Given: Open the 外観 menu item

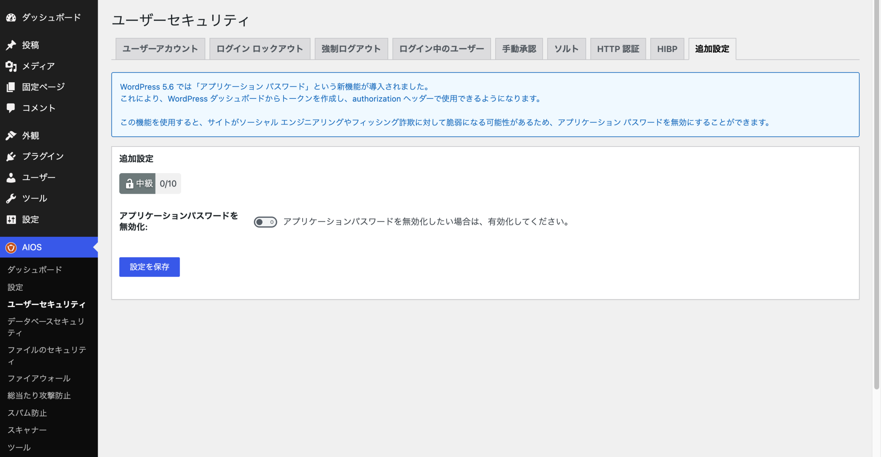Looking at the screenshot, I should [49, 136].
